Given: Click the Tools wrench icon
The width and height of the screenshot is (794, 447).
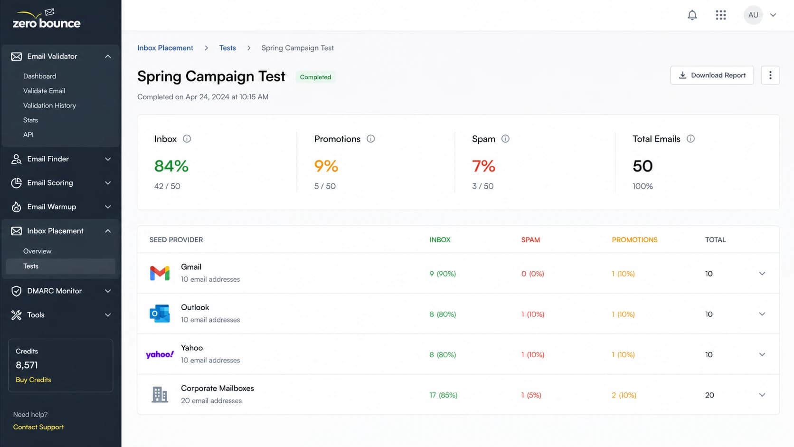Looking at the screenshot, I should (17, 315).
